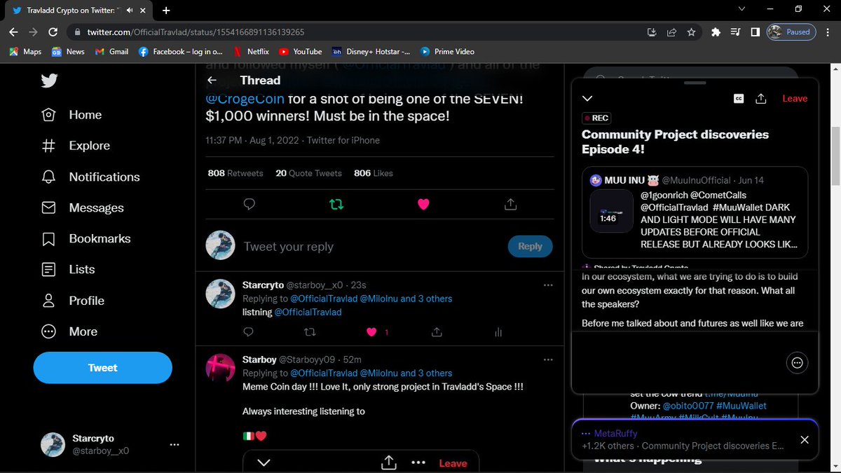Unlike the main tweet heart icon

click(x=423, y=204)
